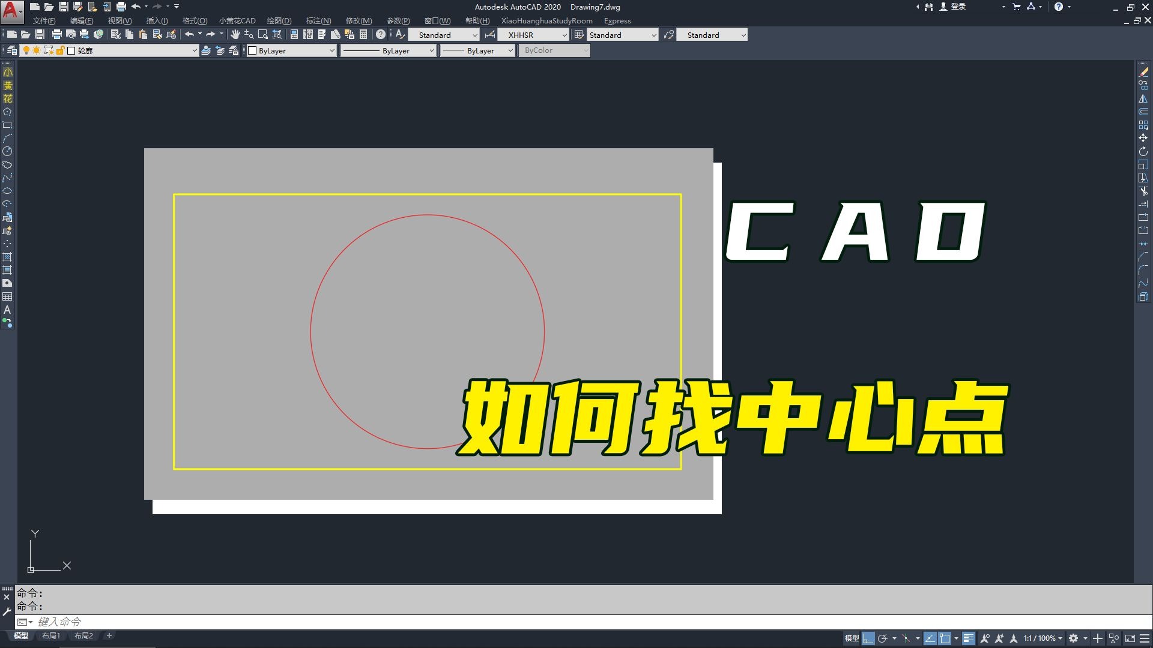
Task: Click the Rotate tool icon
Action: pyautogui.click(x=1143, y=151)
